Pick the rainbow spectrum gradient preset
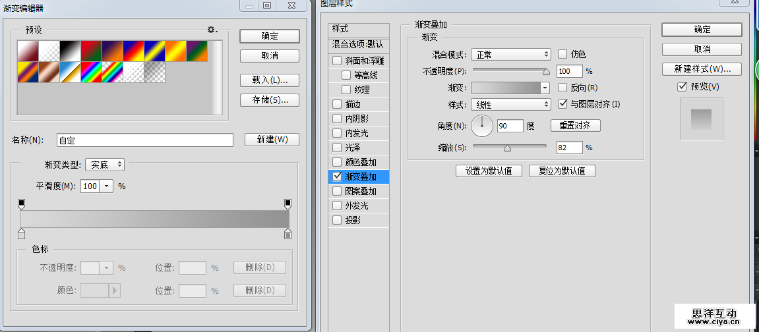This screenshot has width=759, height=332. click(x=91, y=72)
